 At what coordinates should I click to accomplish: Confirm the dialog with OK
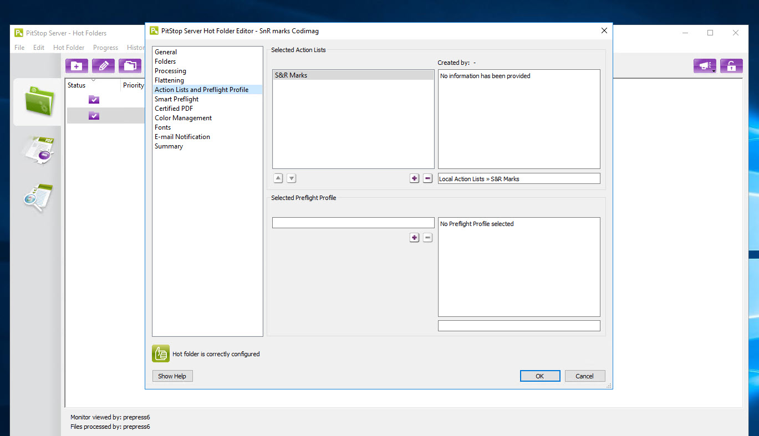[x=540, y=376]
